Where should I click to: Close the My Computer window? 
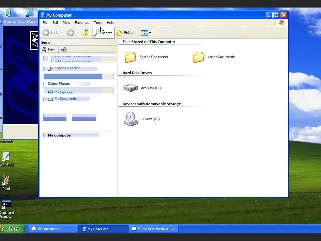click(x=284, y=15)
